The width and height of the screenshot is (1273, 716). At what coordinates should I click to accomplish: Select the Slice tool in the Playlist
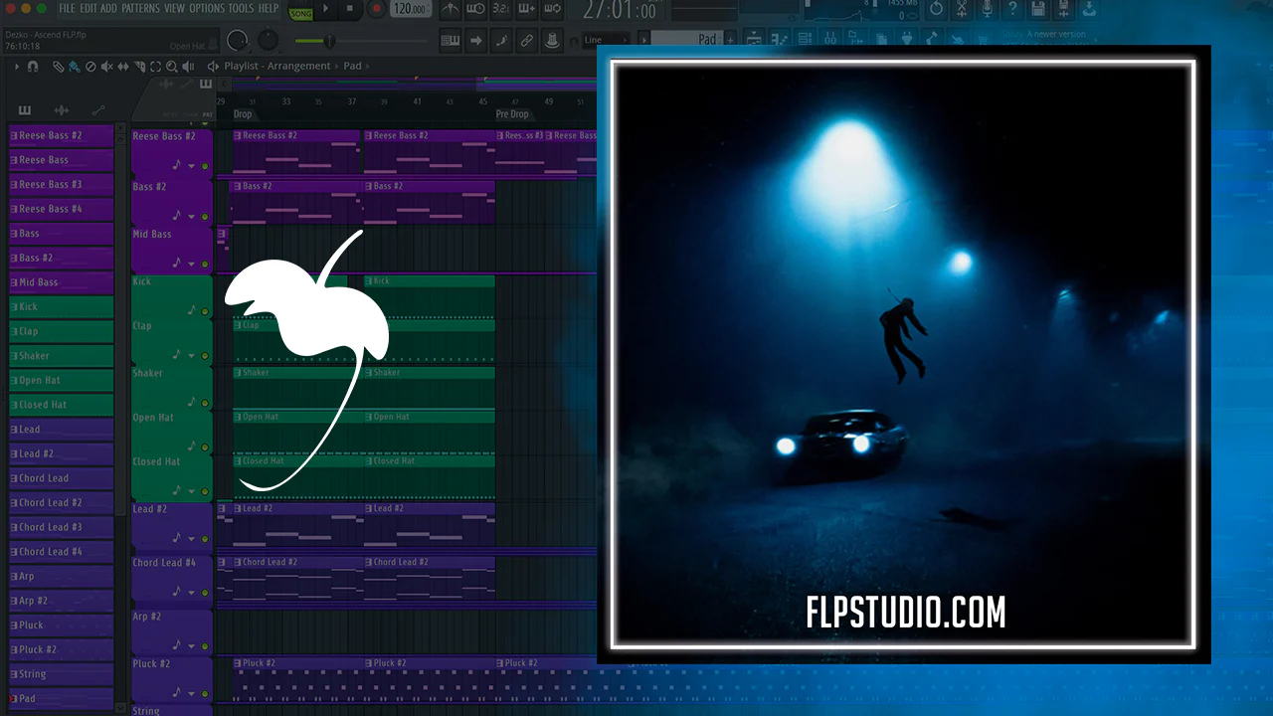pyautogui.click(x=139, y=67)
